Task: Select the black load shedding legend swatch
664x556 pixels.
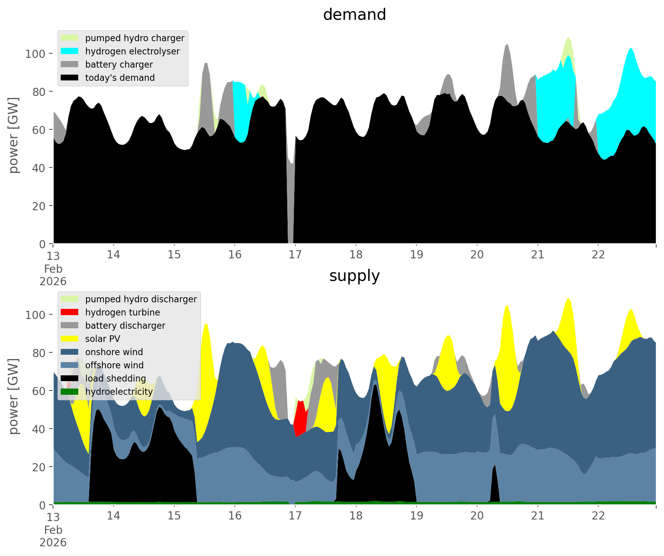Action: tap(70, 378)
